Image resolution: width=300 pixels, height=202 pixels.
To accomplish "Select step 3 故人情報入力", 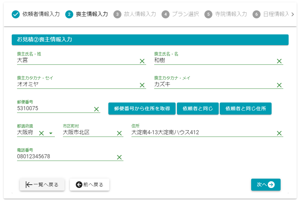I will click(x=135, y=14).
